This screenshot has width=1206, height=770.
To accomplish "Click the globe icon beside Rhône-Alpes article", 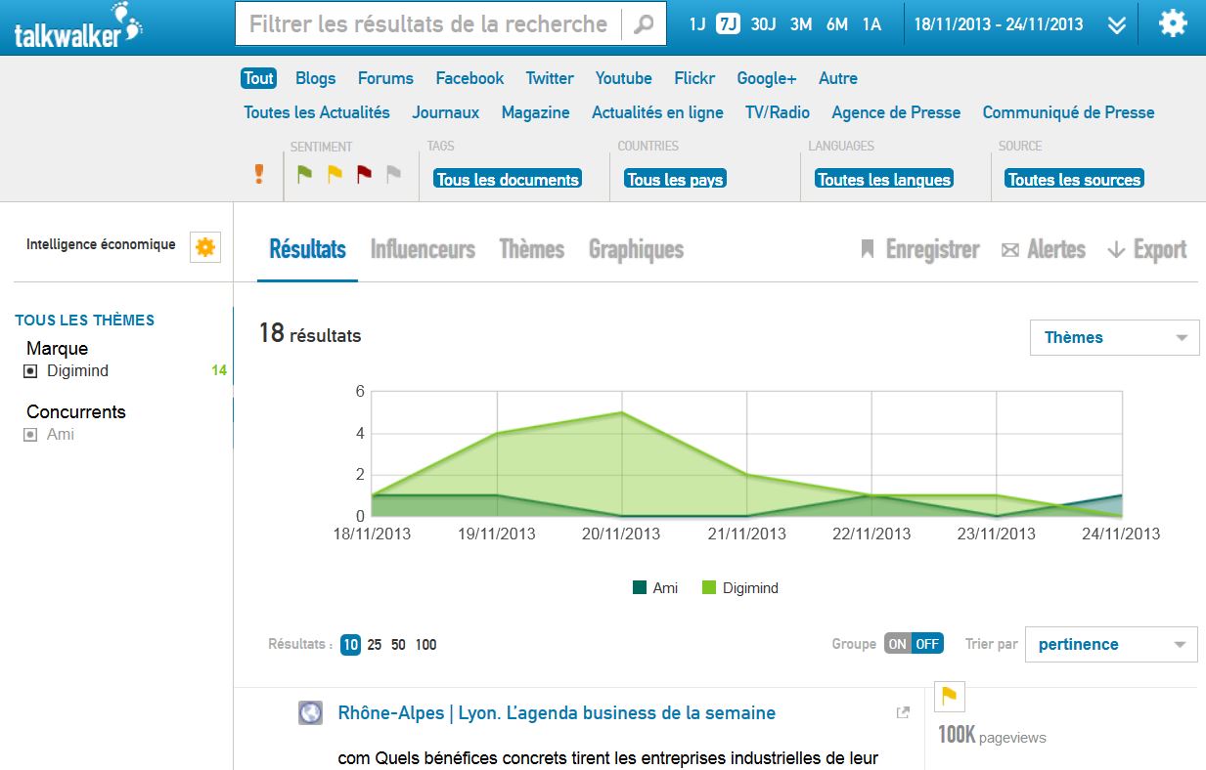I will coord(310,712).
